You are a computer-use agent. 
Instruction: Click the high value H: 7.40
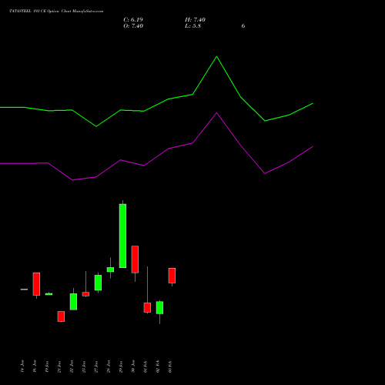195,20
